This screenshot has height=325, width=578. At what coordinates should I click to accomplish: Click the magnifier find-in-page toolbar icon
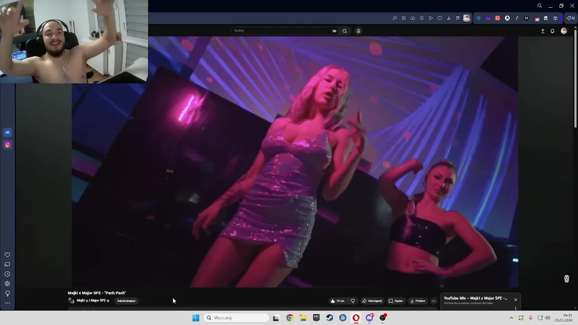(x=395, y=18)
